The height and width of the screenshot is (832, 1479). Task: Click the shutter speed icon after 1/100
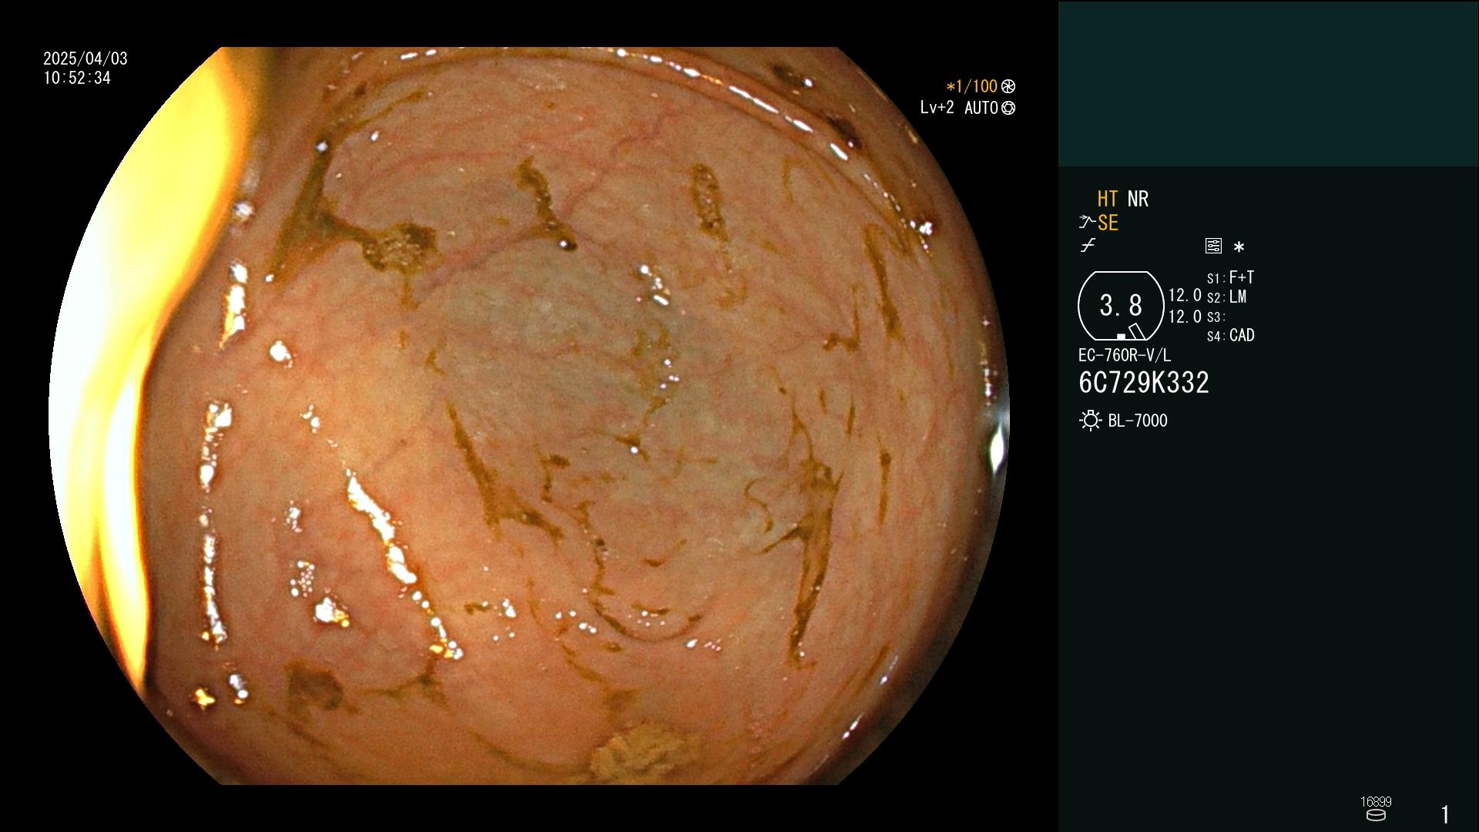point(1008,86)
